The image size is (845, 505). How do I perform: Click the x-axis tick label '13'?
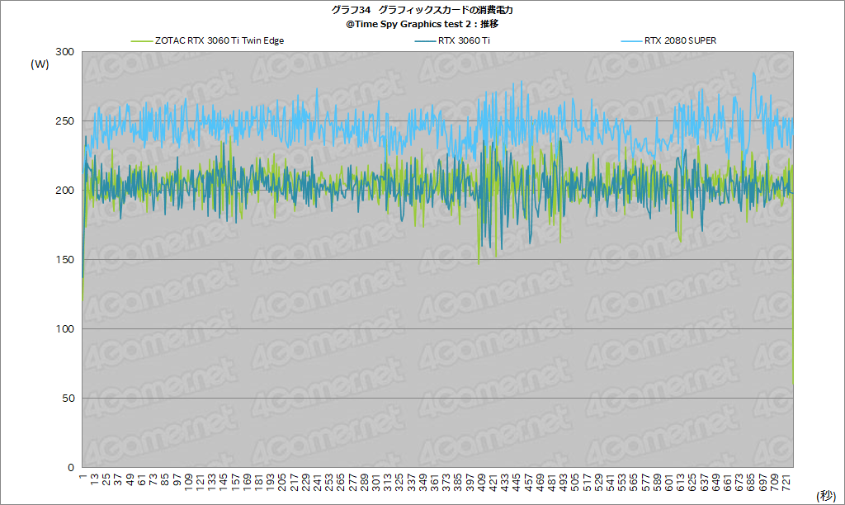(95, 479)
